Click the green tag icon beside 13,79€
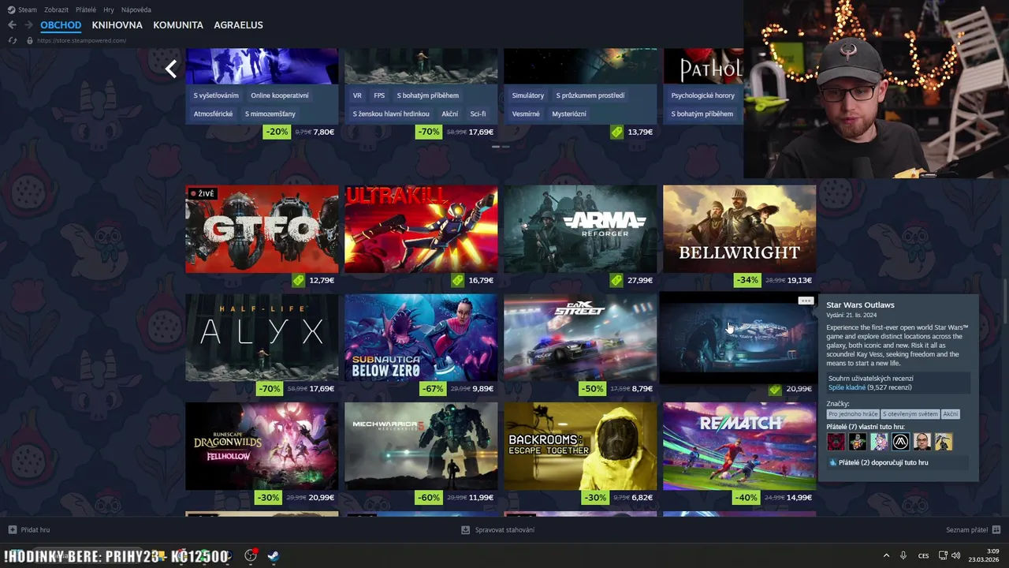This screenshot has height=568, width=1009. (617, 132)
